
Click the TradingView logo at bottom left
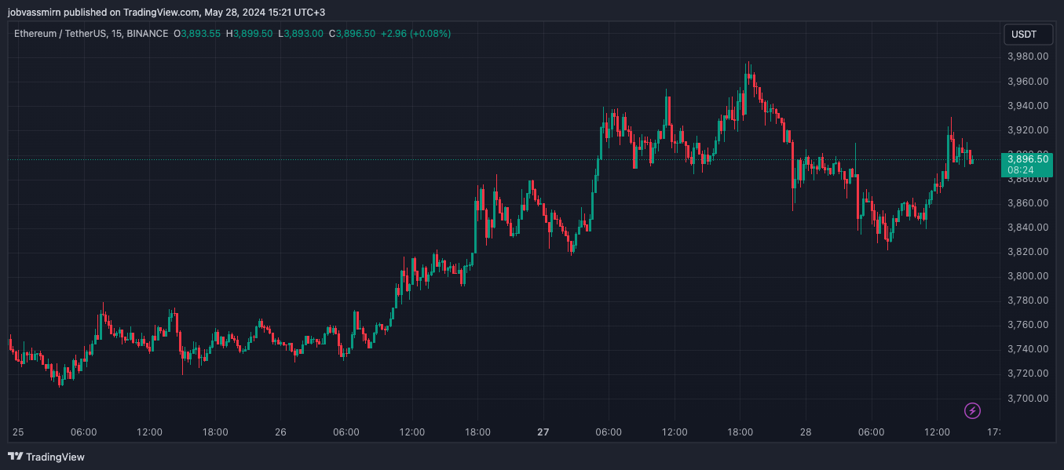pyautogui.click(x=46, y=457)
